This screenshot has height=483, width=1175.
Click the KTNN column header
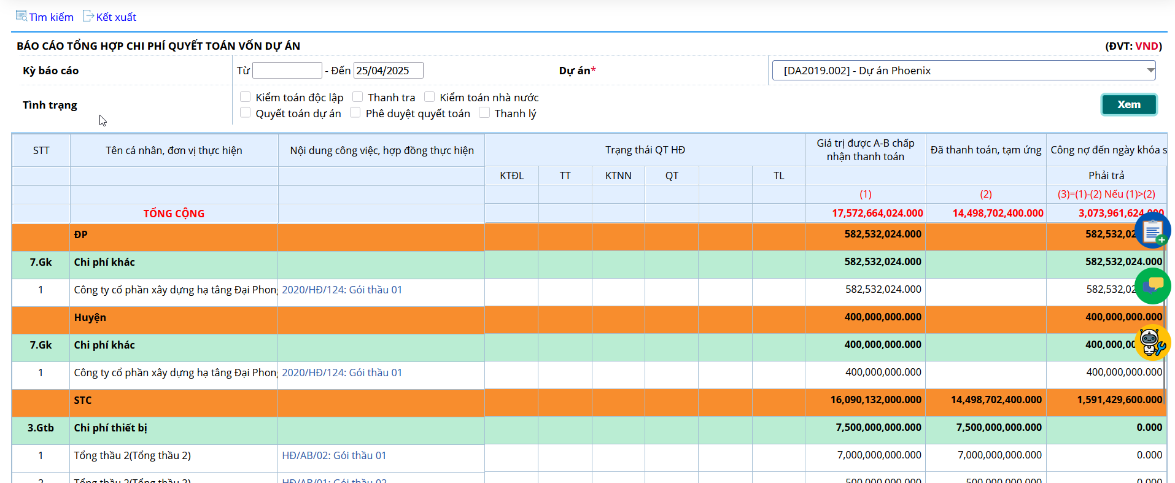tap(618, 176)
